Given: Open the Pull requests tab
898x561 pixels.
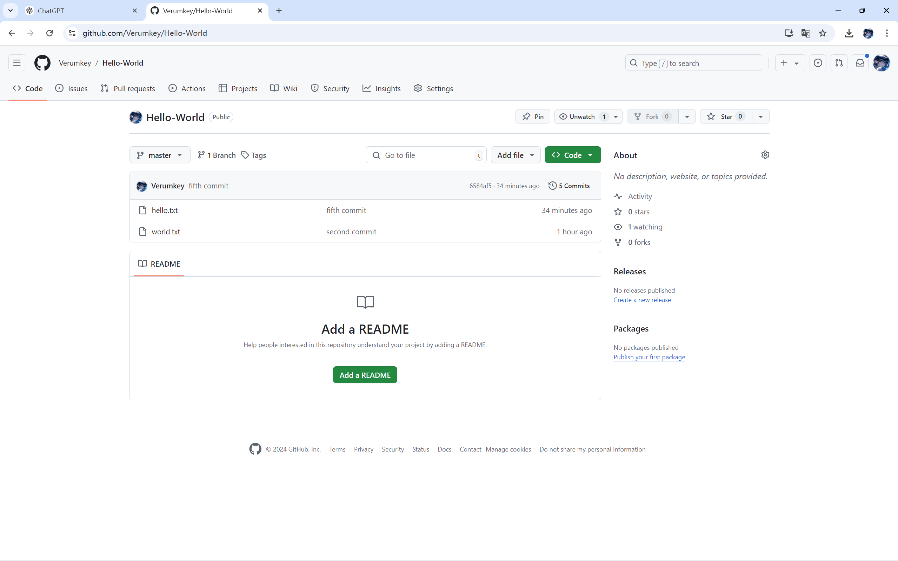Looking at the screenshot, I should [x=128, y=89].
